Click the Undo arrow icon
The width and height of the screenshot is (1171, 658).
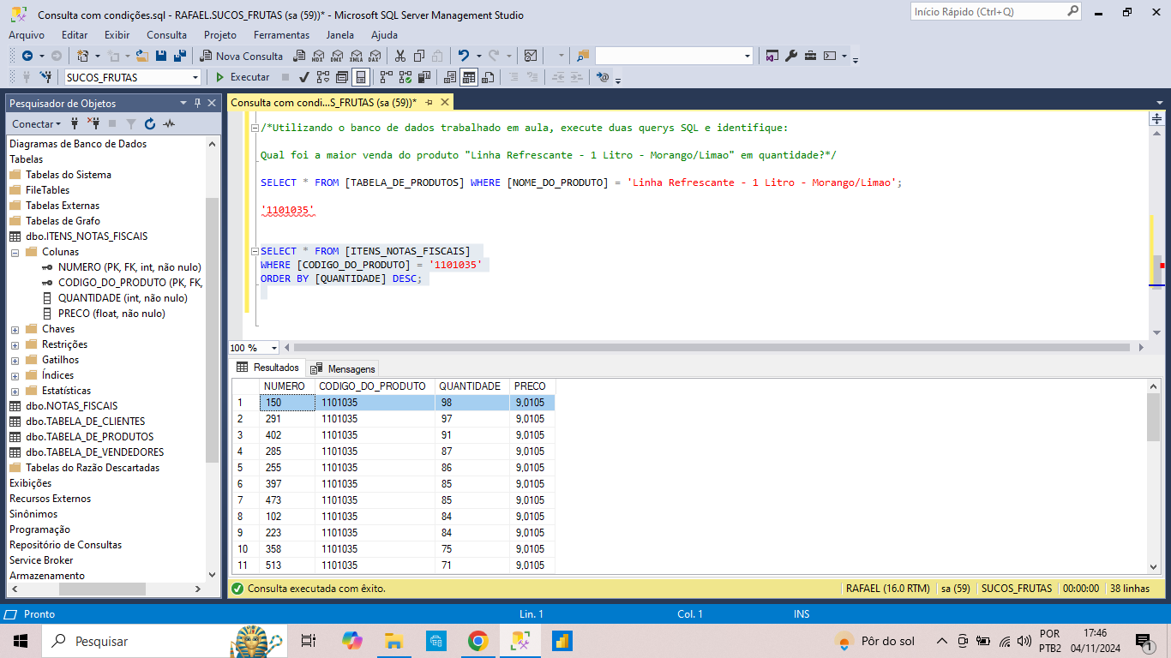click(x=464, y=56)
